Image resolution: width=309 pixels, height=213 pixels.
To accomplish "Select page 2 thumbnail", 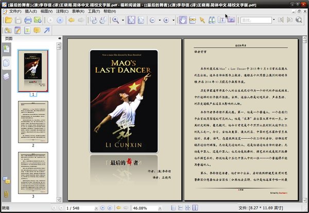I will pyautogui.click(x=33, y=122).
